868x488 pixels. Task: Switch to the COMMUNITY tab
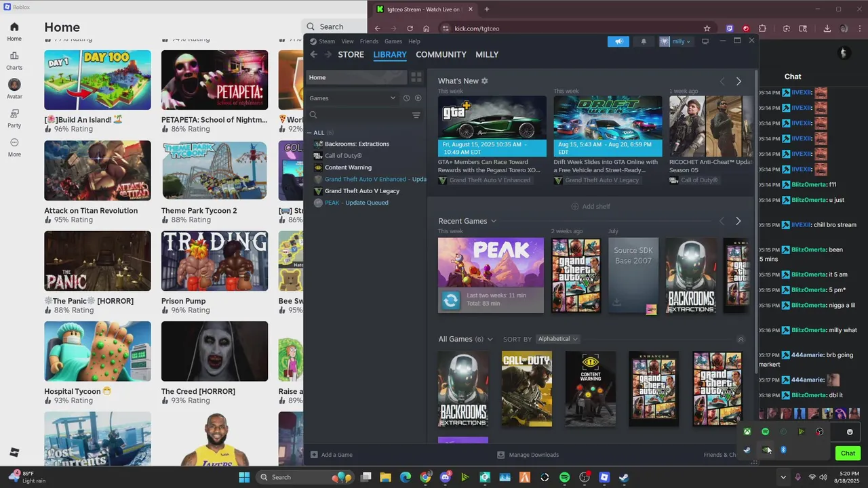441,54
